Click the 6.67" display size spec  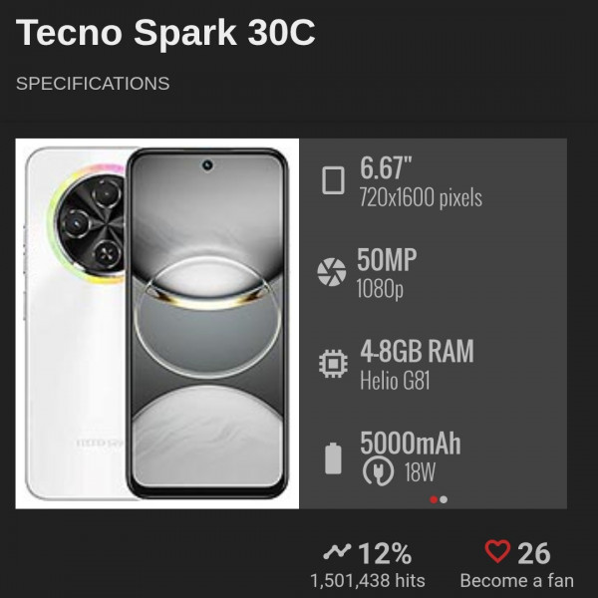click(x=386, y=168)
